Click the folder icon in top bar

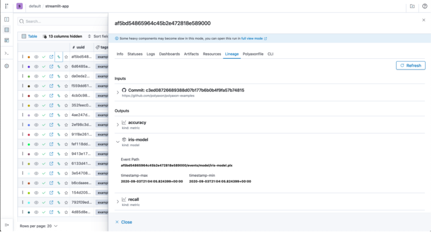pos(412,6)
